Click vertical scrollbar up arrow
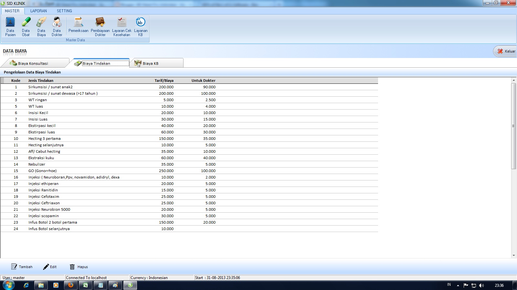The image size is (517, 290). (514, 80)
